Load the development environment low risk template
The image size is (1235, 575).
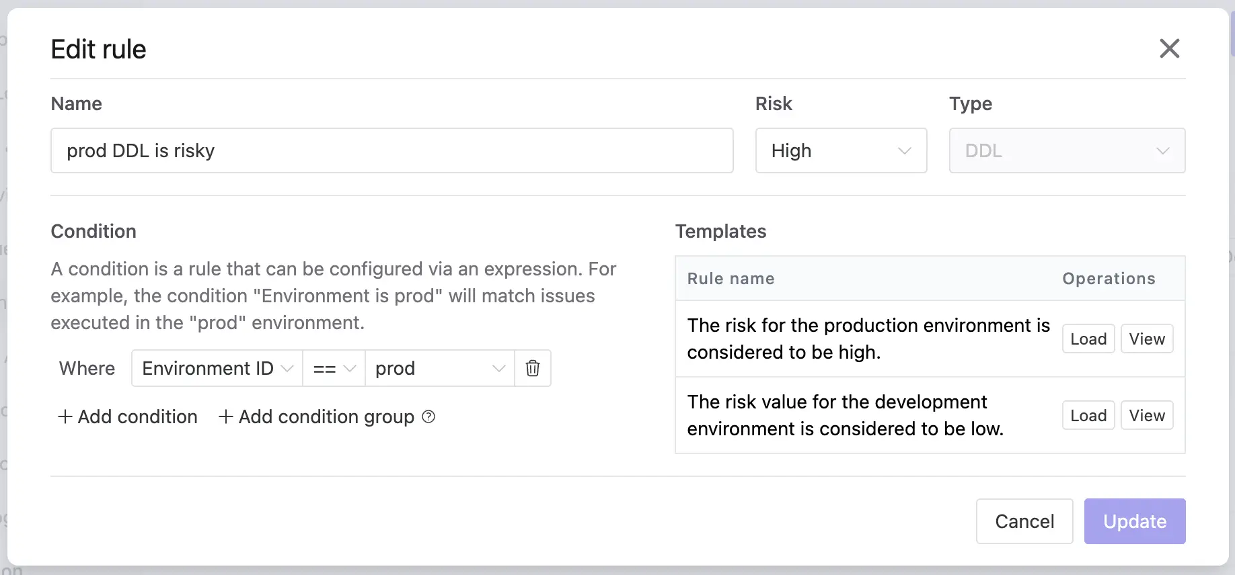pos(1088,416)
